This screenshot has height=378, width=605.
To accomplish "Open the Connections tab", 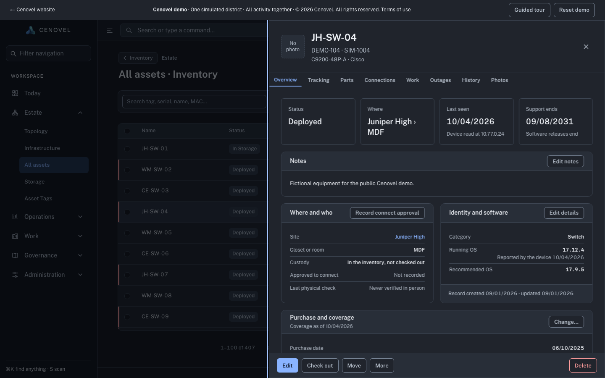I will coord(380,80).
